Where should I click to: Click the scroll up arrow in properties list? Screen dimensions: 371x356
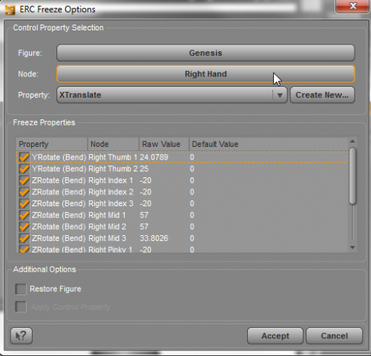tap(352, 142)
